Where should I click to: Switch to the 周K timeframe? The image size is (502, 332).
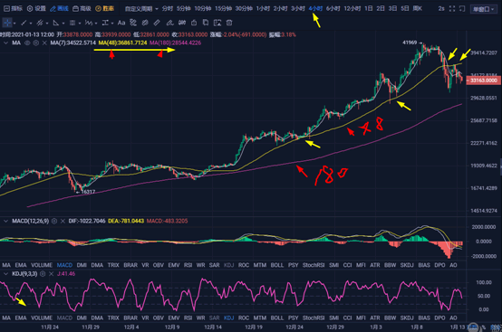[x=417, y=9]
